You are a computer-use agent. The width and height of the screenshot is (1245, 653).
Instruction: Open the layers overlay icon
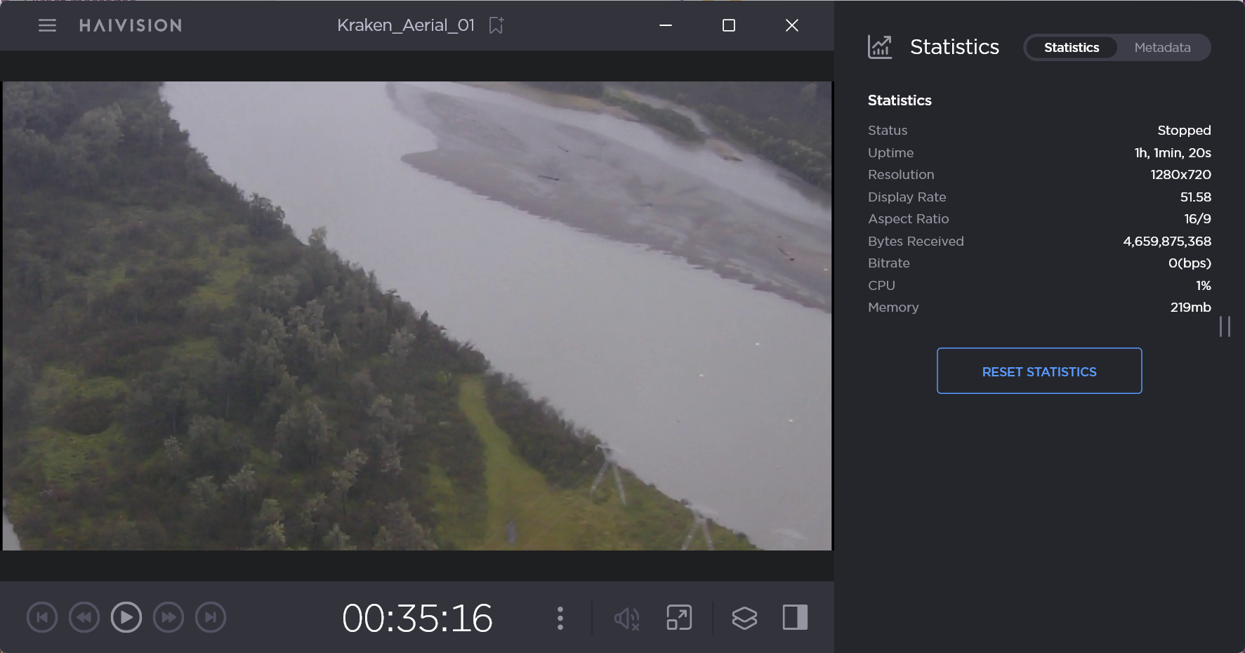click(744, 618)
